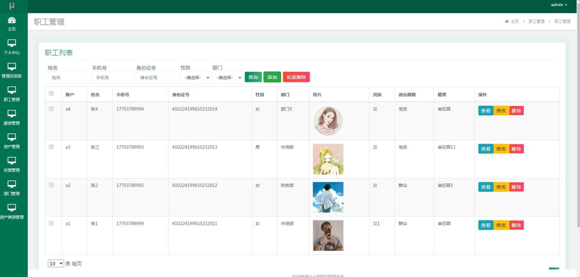
Task: Click 修改 for employee 张1
Action: tap(501, 225)
